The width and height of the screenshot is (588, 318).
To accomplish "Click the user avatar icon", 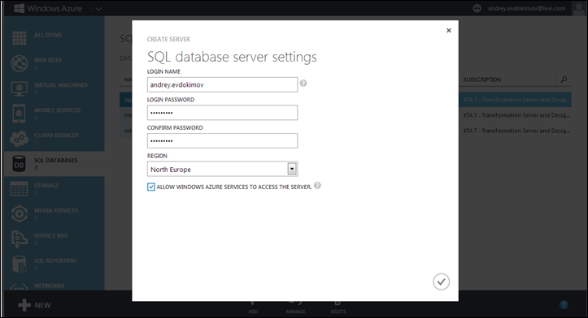I will [578, 8].
